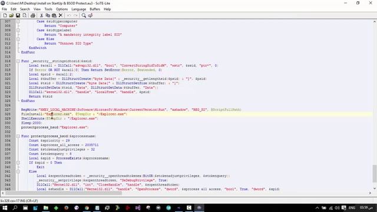Screen dimensions: 377x212
Task: Click the "Unknown SID Type" string
Action: pos(75,44)
